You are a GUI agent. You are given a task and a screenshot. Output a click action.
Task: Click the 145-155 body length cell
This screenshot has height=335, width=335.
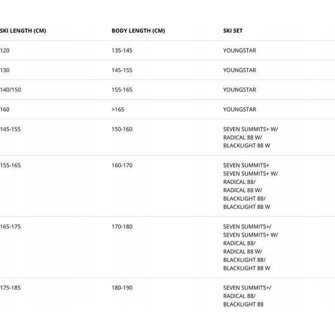pyautogui.click(x=122, y=70)
